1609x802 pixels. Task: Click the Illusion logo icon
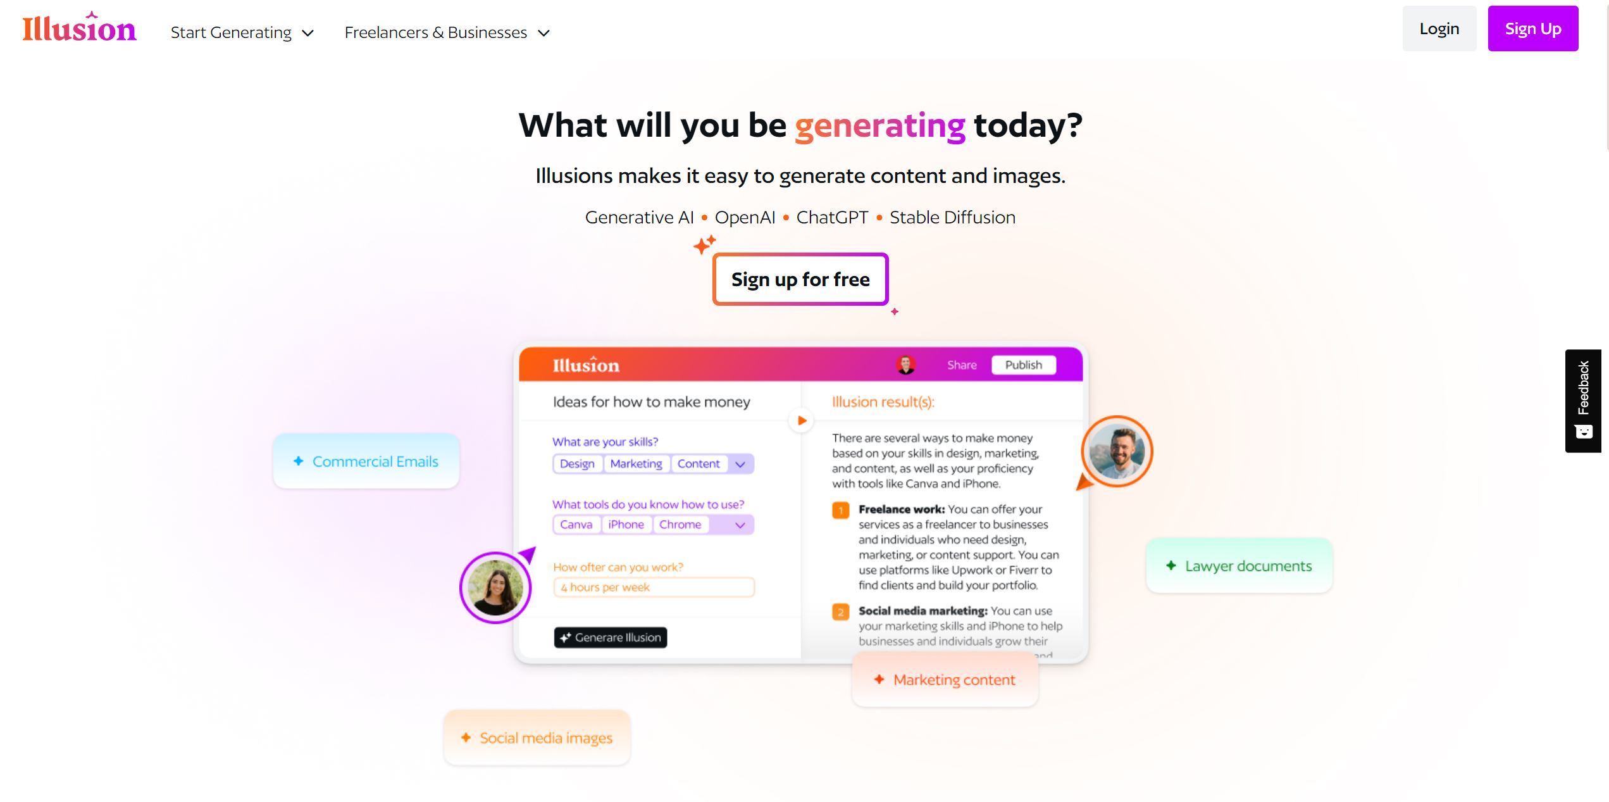pos(80,28)
